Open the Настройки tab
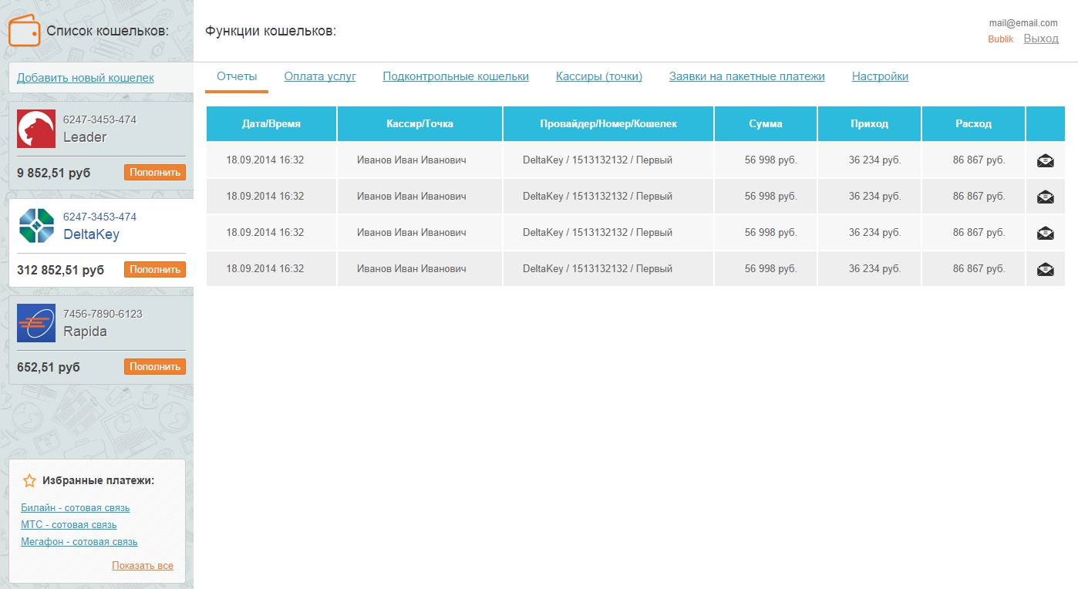Image resolution: width=1078 pixels, height=589 pixels. [880, 76]
